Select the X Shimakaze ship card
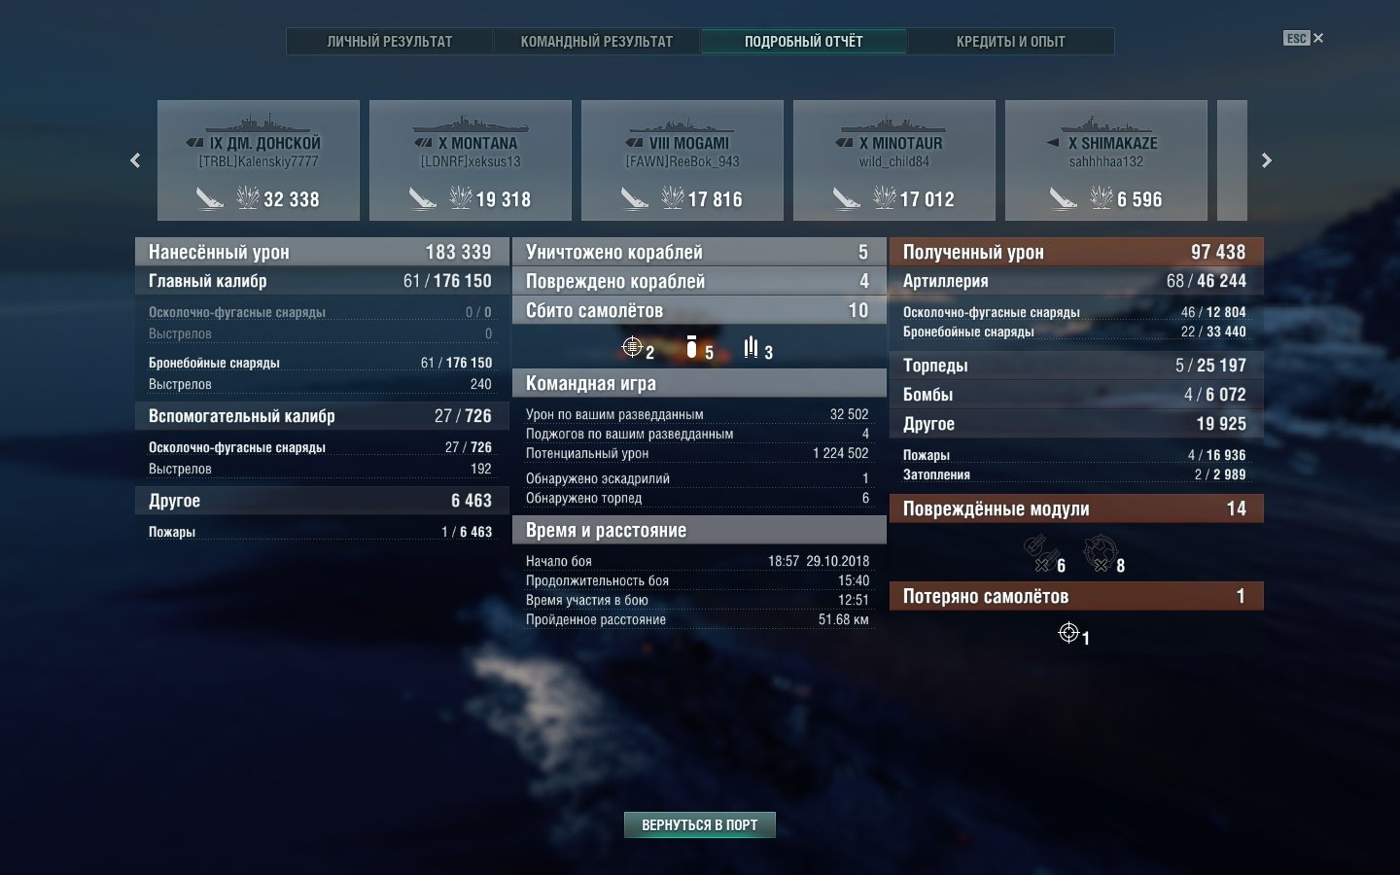The width and height of the screenshot is (1400, 875). 1106,160
